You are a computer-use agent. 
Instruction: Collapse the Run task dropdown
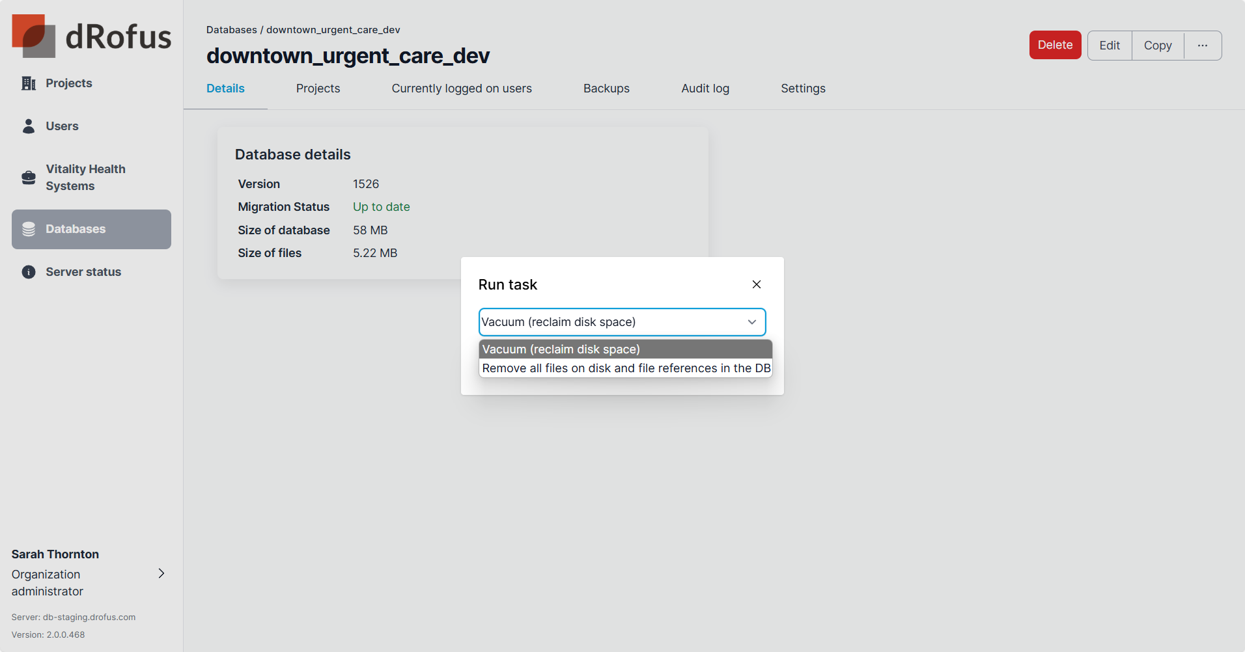(x=751, y=322)
